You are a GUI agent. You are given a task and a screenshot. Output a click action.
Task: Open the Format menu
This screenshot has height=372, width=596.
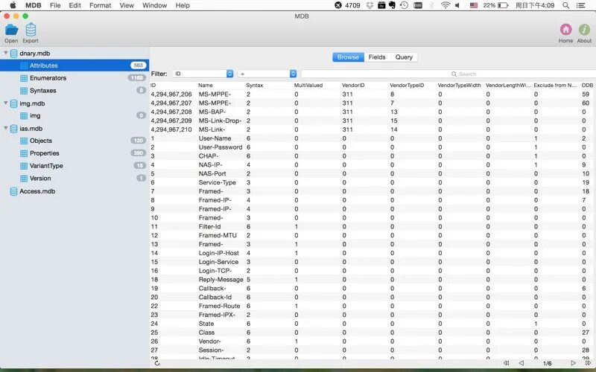pyautogui.click(x=101, y=5)
